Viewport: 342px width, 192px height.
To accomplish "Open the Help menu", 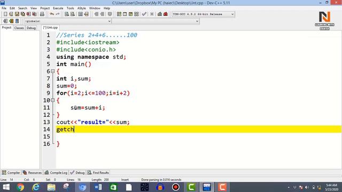I will click(107, 9).
